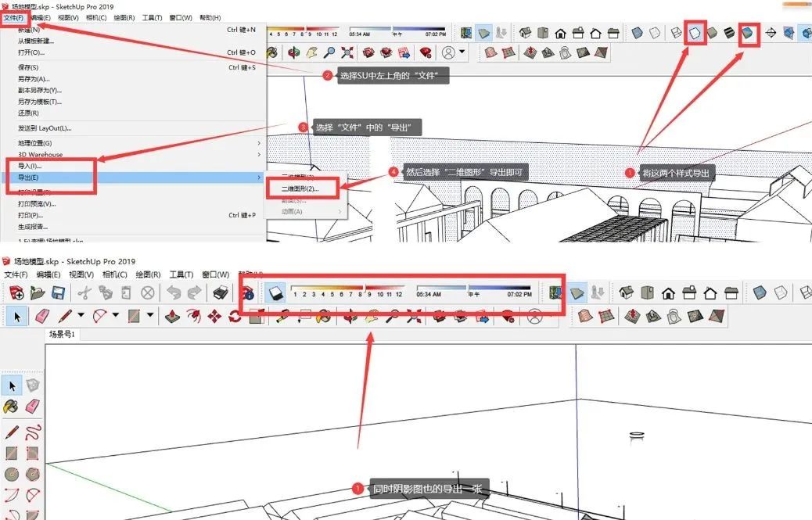
Task: Switch to Front view in the 场景号1 window
Action: (668, 293)
